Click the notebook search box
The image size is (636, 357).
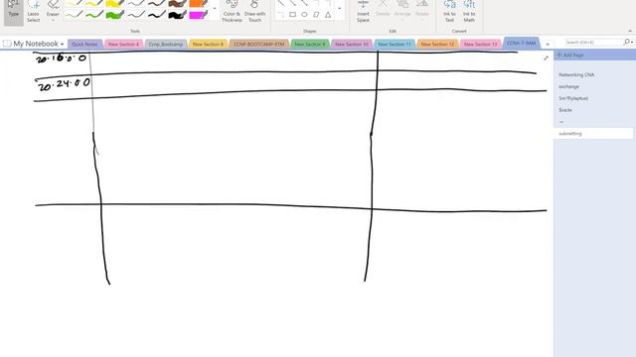tap(594, 42)
